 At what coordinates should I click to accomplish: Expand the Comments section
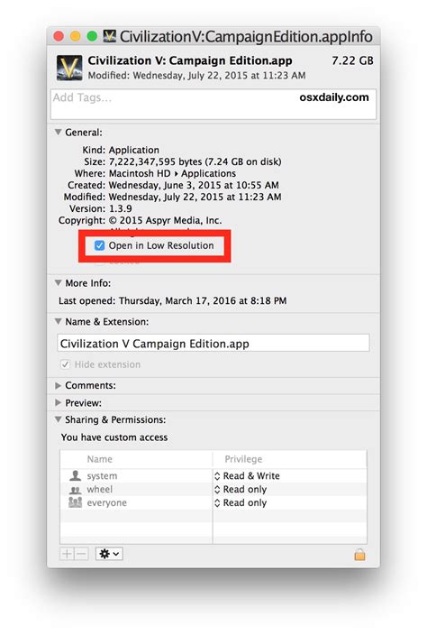coord(59,385)
